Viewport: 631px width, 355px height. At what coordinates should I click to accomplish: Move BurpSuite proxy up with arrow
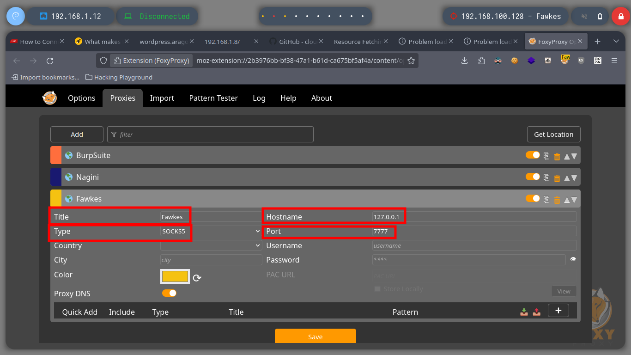click(567, 157)
